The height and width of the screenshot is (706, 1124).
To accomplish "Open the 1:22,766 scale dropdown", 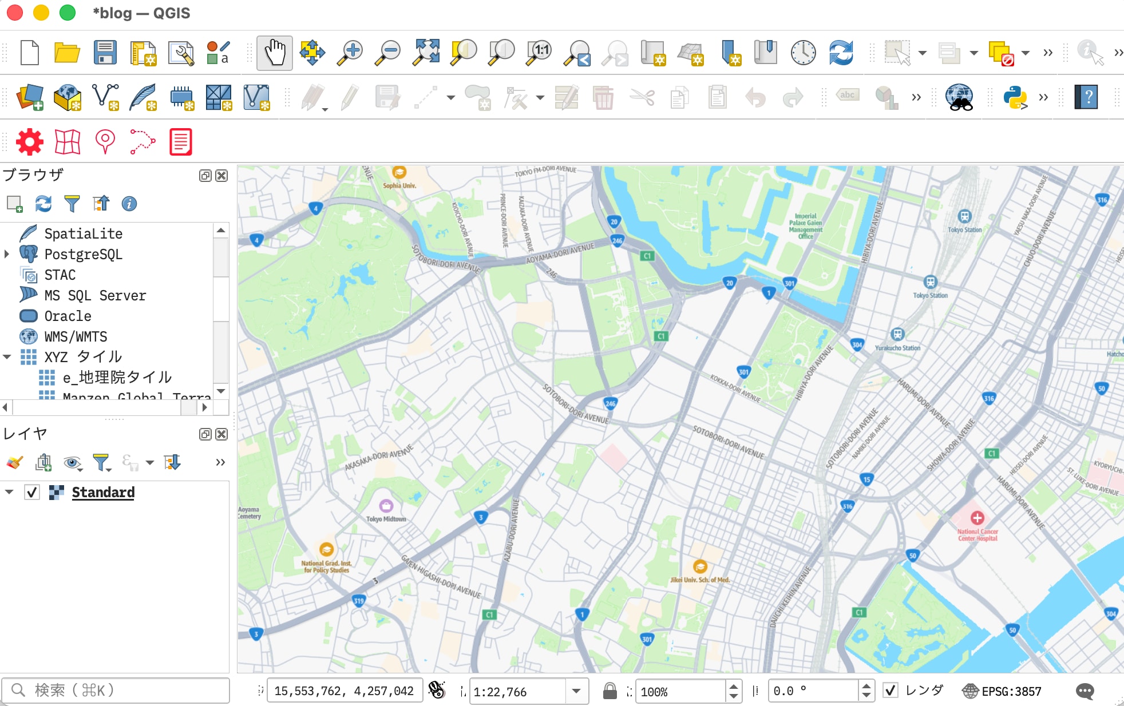I will coord(577,691).
